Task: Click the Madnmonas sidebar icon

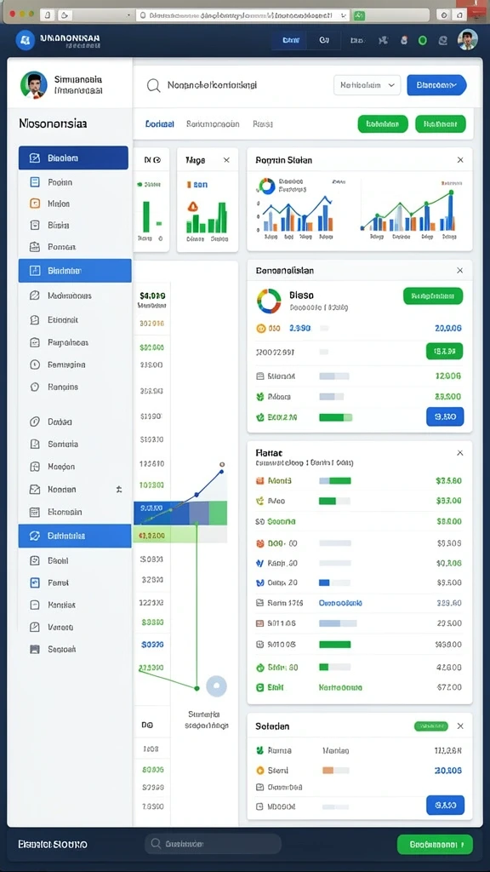Action: coord(34,295)
